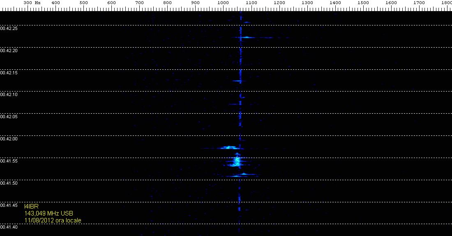
Task: Select the 00.42.20 time marker
Action: [9, 50]
